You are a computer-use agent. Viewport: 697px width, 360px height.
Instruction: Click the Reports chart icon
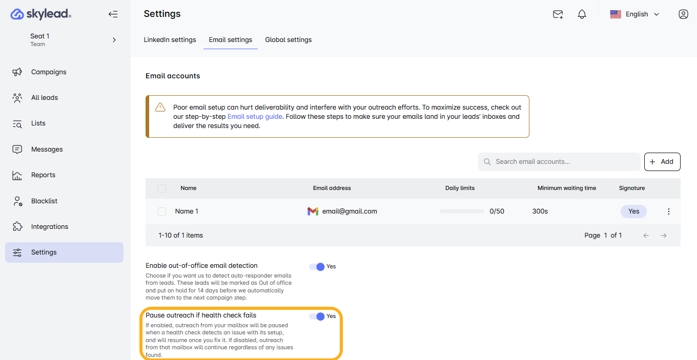point(17,175)
